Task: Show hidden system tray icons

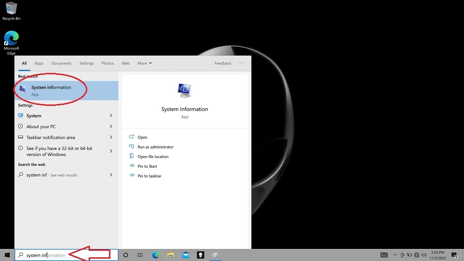Action: [x=395, y=255]
